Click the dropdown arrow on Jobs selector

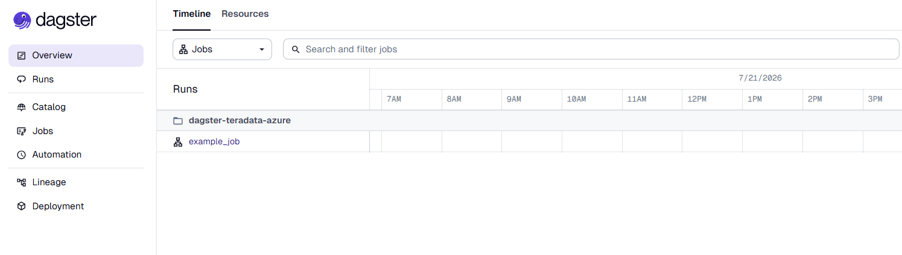[262, 49]
